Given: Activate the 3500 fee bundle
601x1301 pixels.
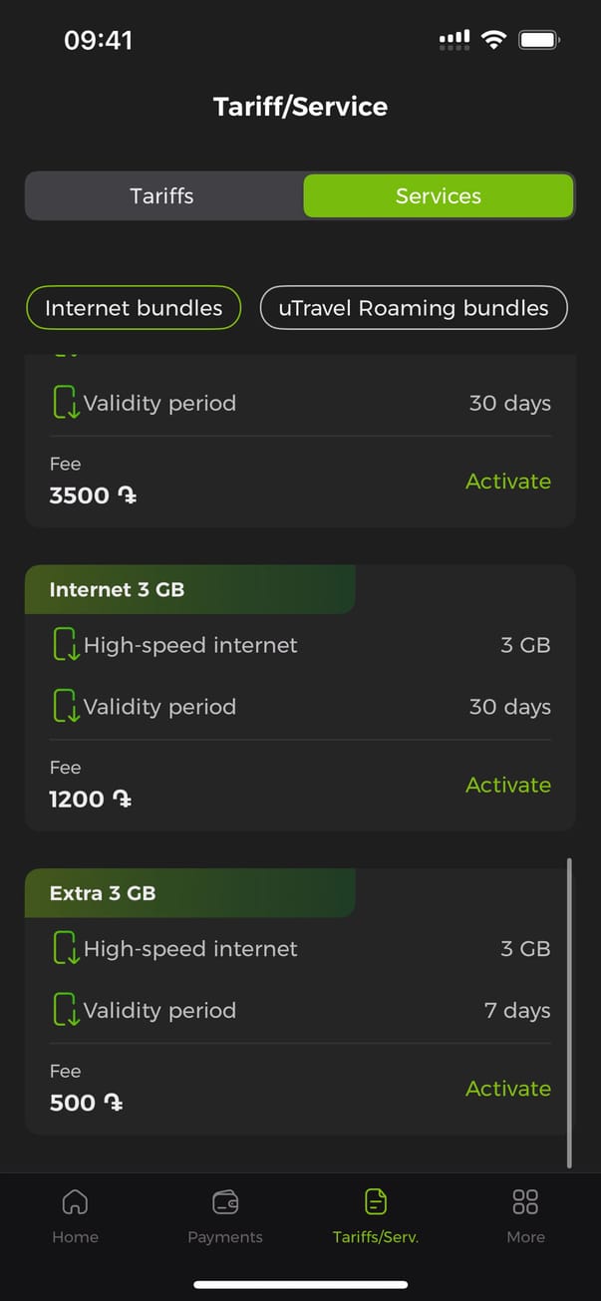Looking at the screenshot, I should (508, 482).
